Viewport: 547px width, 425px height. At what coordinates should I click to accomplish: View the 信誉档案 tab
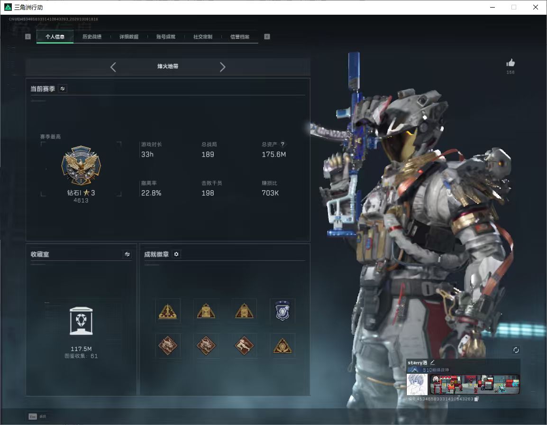click(x=240, y=37)
